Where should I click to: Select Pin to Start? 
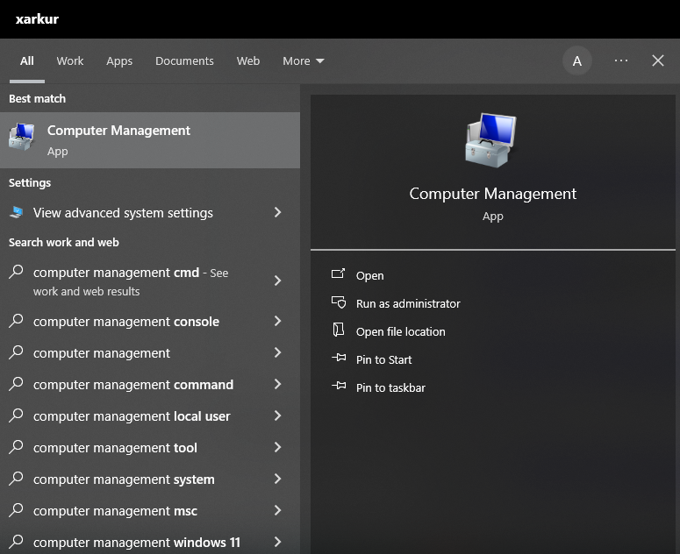pos(383,359)
